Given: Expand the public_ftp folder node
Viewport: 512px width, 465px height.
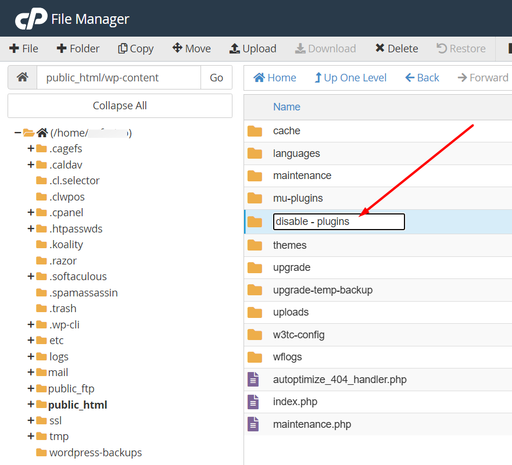Looking at the screenshot, I should point(31,388).
